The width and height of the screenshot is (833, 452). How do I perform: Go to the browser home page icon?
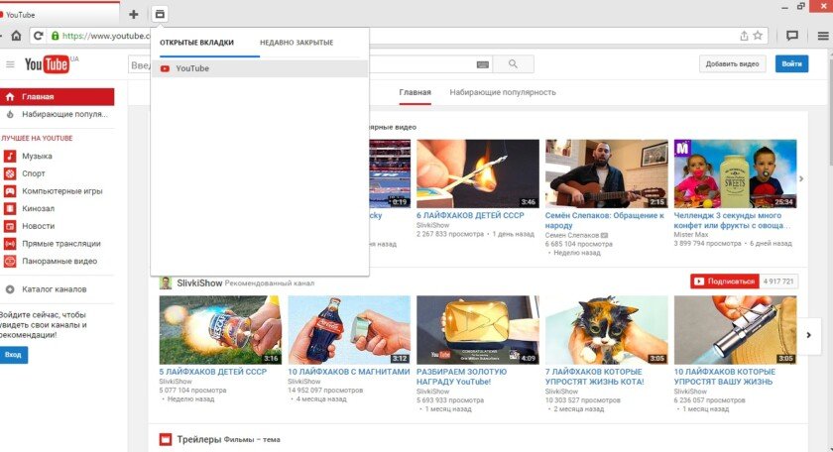(x=17, y=36)
